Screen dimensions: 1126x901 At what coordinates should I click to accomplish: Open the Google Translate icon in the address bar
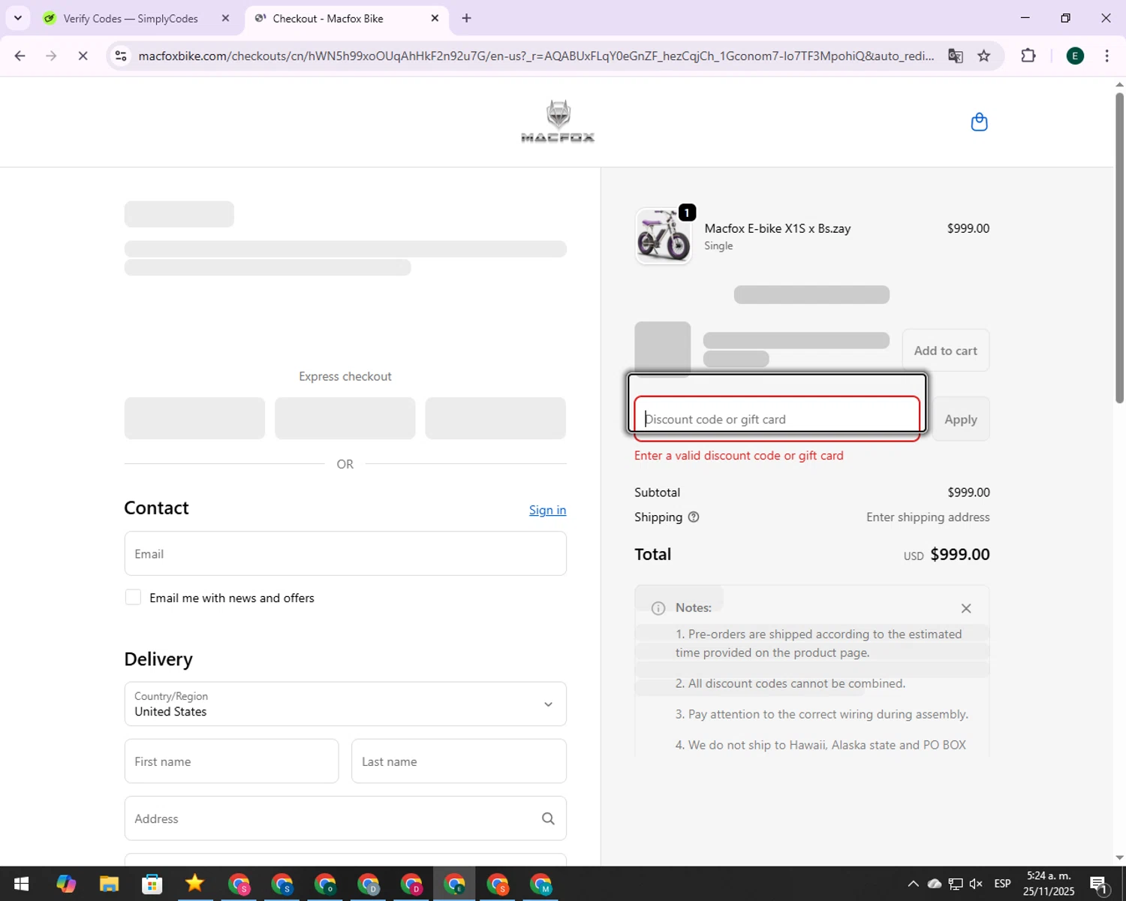pos(955,56)
